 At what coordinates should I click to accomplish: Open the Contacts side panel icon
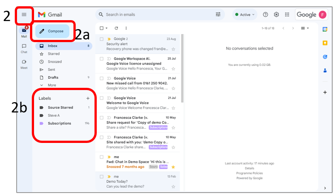[325, 70]
